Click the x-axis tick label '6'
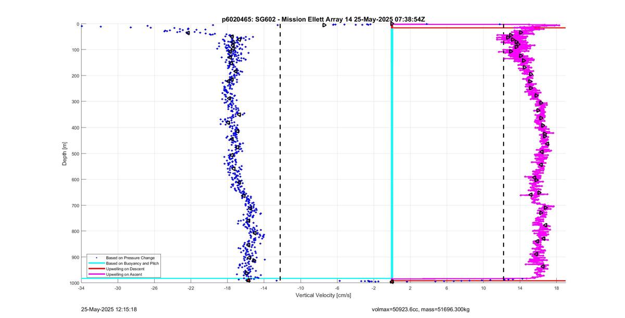Viewport: 625px width, 318px height. [447, 288]
